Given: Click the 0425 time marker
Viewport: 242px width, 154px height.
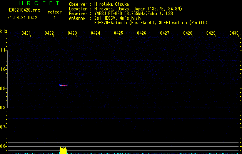Looking at the screenshot, I should click(x=118, y=33).
